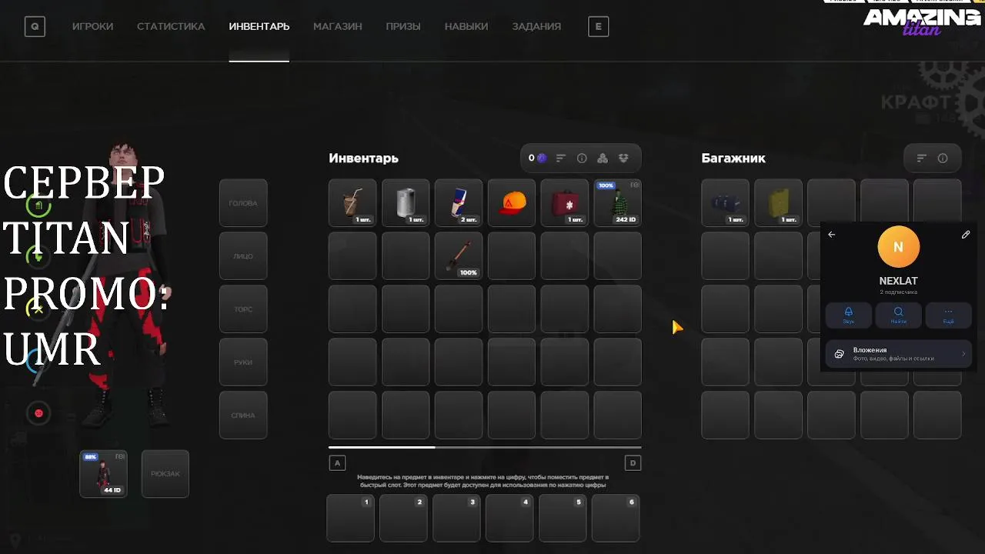Click the purple currency coin indicator
The height and width of the screenshot is (554, 985).
click(x=542, y=159)
